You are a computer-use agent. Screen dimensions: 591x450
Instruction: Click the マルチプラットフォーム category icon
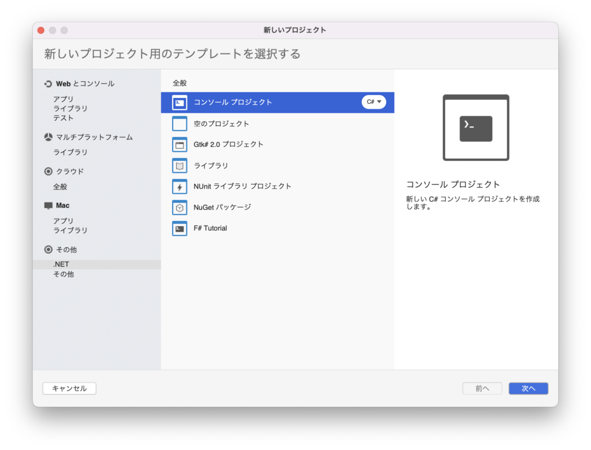(x=48, y=137)
